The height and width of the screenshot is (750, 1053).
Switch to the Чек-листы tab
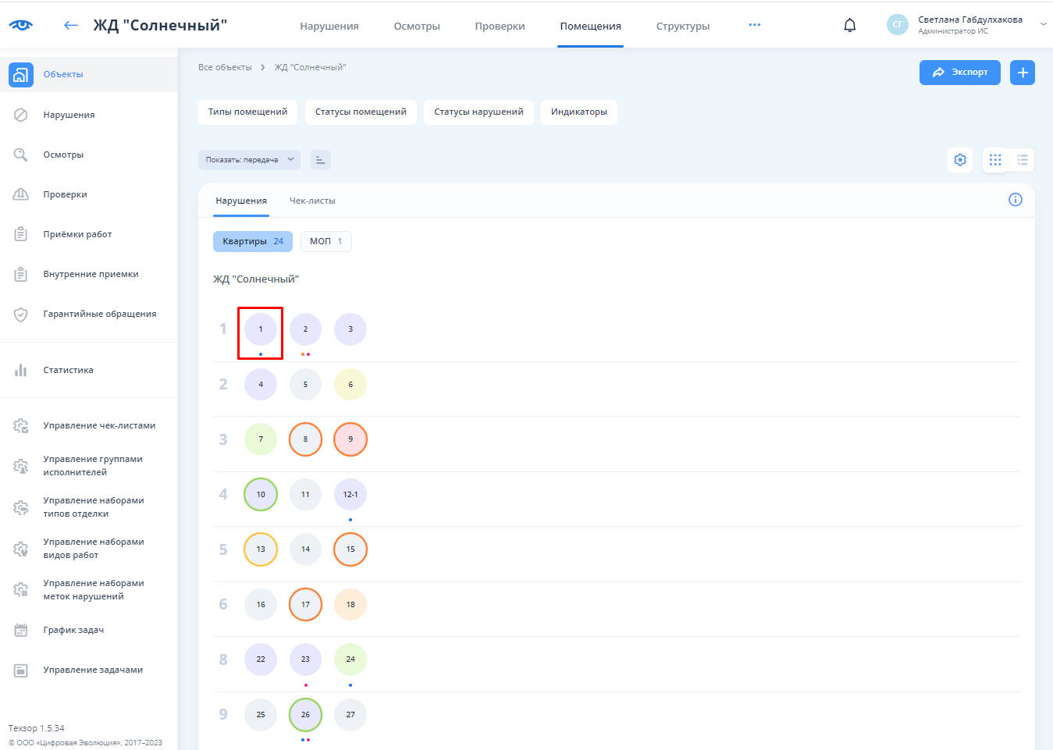pyautogui.click(x=312, y=201)
